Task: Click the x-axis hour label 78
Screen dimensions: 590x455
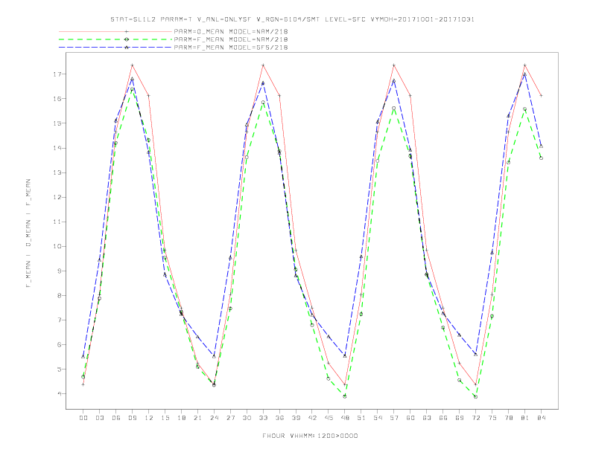Action: [508, 418]
